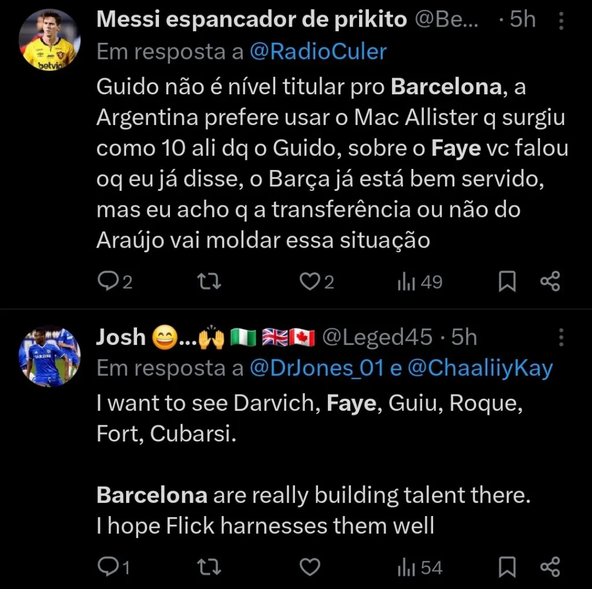The image size is (592, 589).
Task: Open the retweet options on the first tweet
Action: click(x=209, y=281)
